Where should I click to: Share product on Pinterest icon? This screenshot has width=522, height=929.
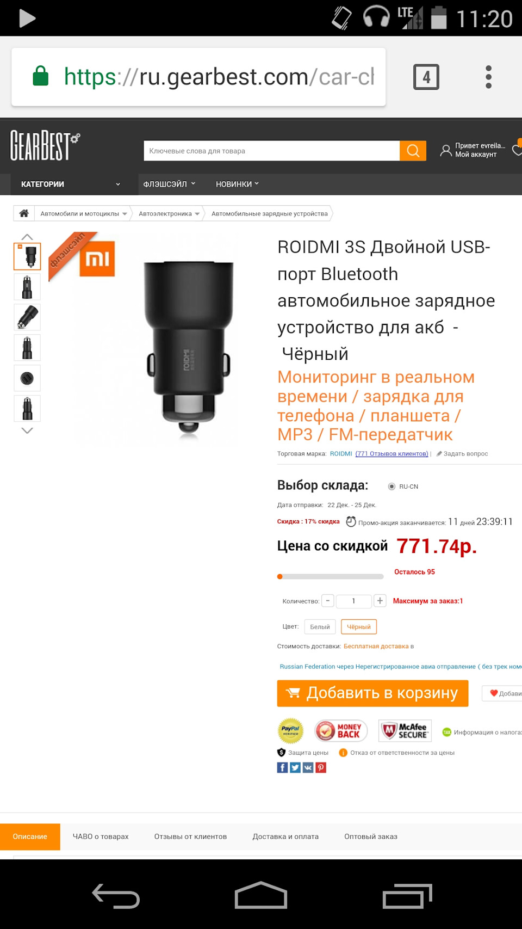(321, 767)
